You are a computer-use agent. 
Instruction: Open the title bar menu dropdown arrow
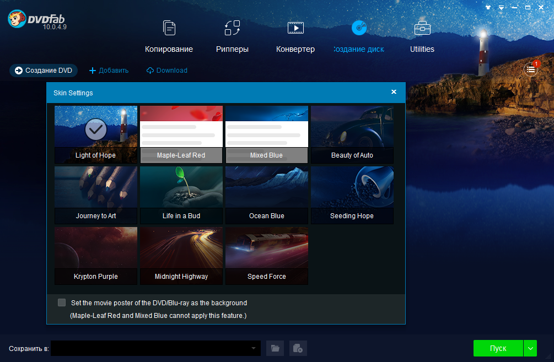[501, 8]
